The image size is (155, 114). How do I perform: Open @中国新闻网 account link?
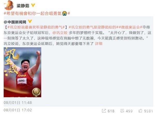[15, 22]
